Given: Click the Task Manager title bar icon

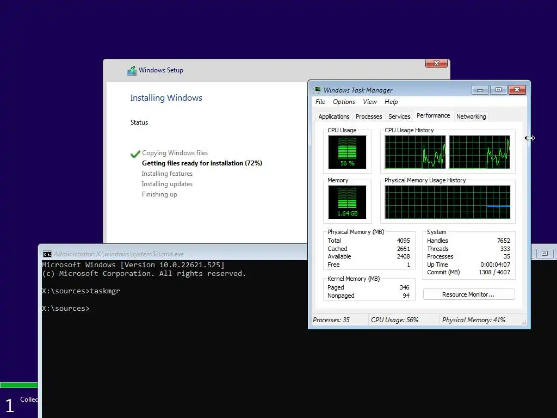Looking at the screenshot, I should pyautogui.click(x=317, y=90).
